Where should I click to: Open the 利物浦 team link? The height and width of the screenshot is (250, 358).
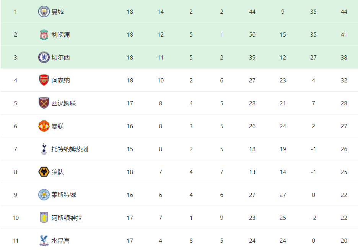click(x=60, y=35)
